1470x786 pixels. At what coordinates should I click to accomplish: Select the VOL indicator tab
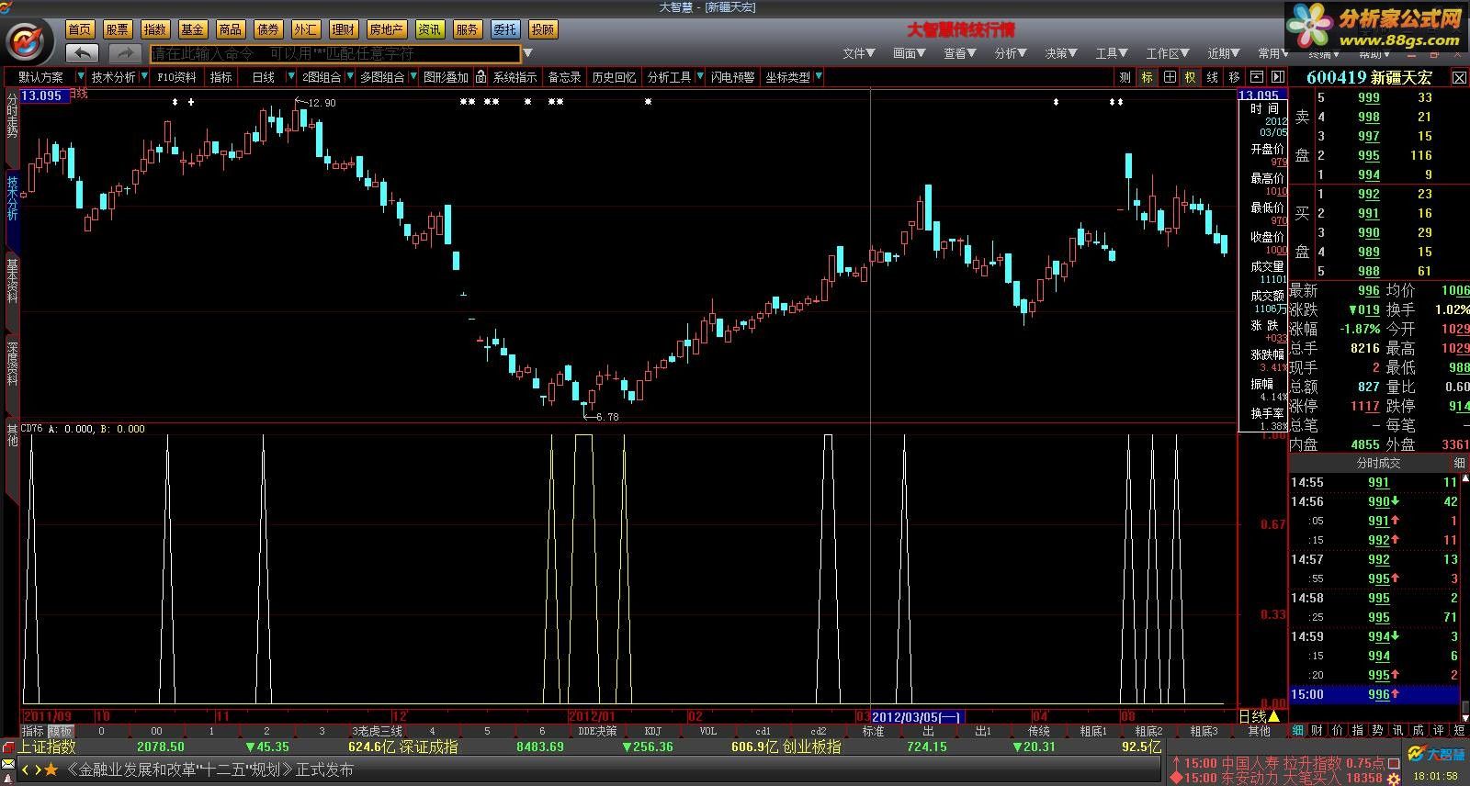point(708,731)
